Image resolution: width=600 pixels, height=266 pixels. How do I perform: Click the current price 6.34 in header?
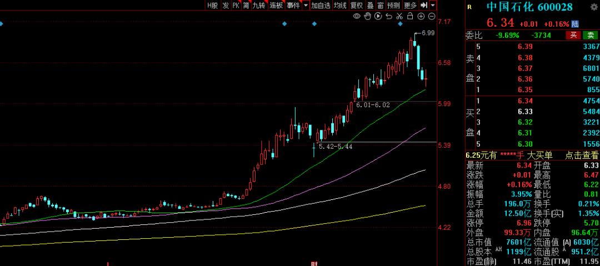[501, 23]
